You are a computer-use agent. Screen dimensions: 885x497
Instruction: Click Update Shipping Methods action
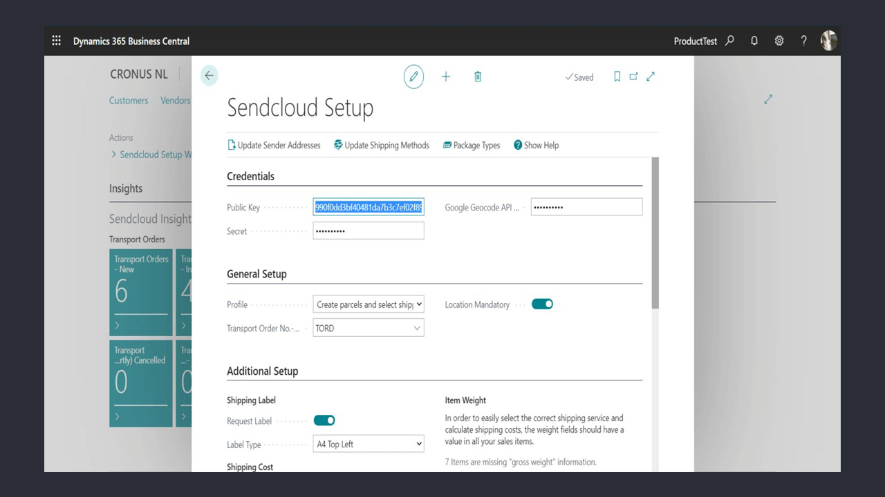pos(382,145)
